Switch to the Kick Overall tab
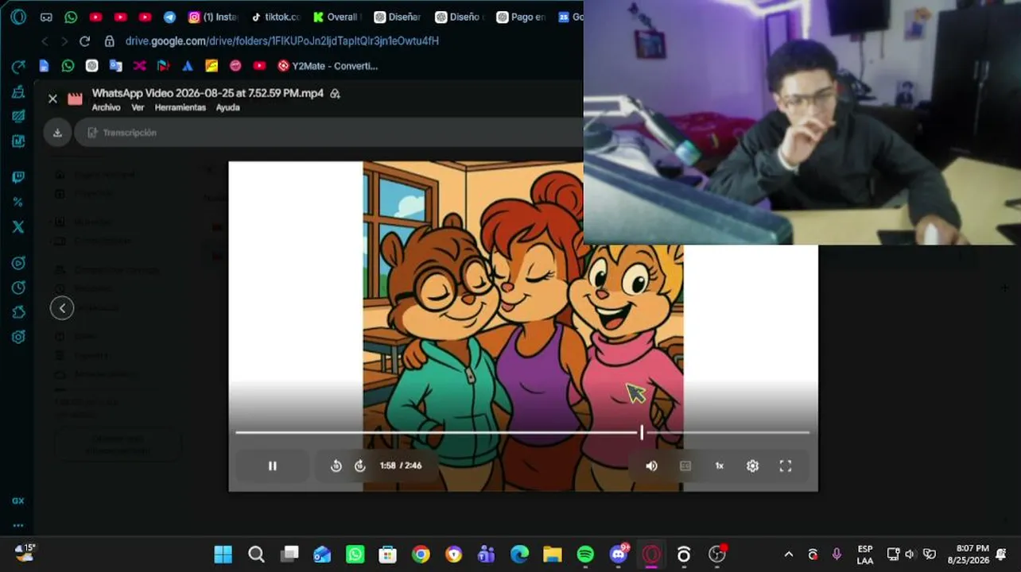 coord(336,17)
